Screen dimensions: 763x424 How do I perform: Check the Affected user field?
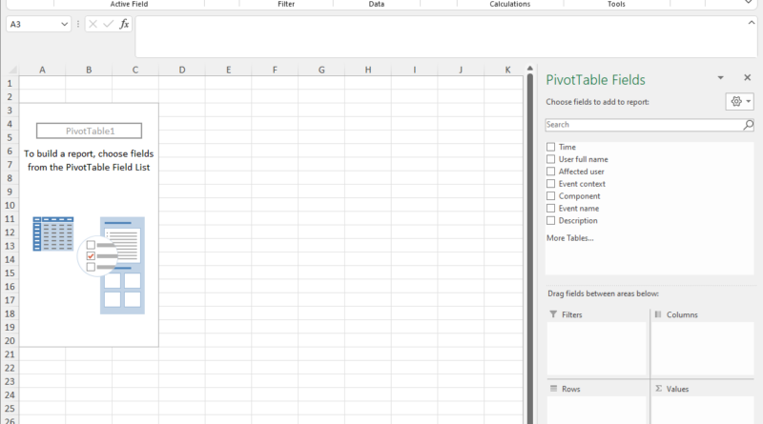pyautogui.click(x=551, y=172)
